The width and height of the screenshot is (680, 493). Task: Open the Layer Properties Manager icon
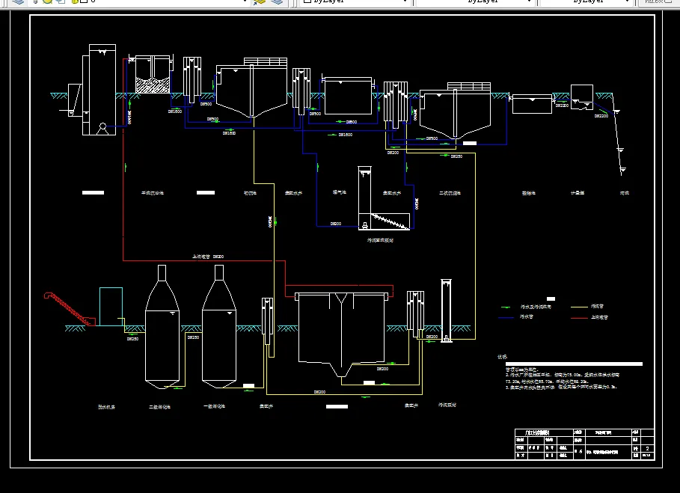18,1
